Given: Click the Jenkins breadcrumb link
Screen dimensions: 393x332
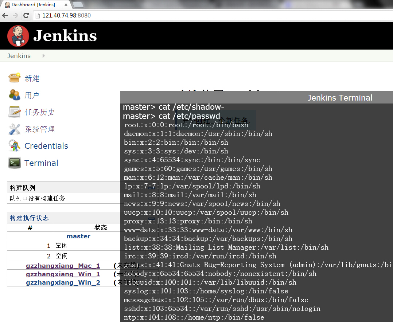Looking at the screenshot, I should tap(19, 56).
